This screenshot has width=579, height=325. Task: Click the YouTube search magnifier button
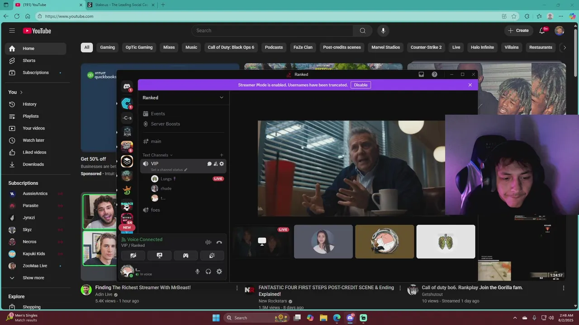[363, 31]
